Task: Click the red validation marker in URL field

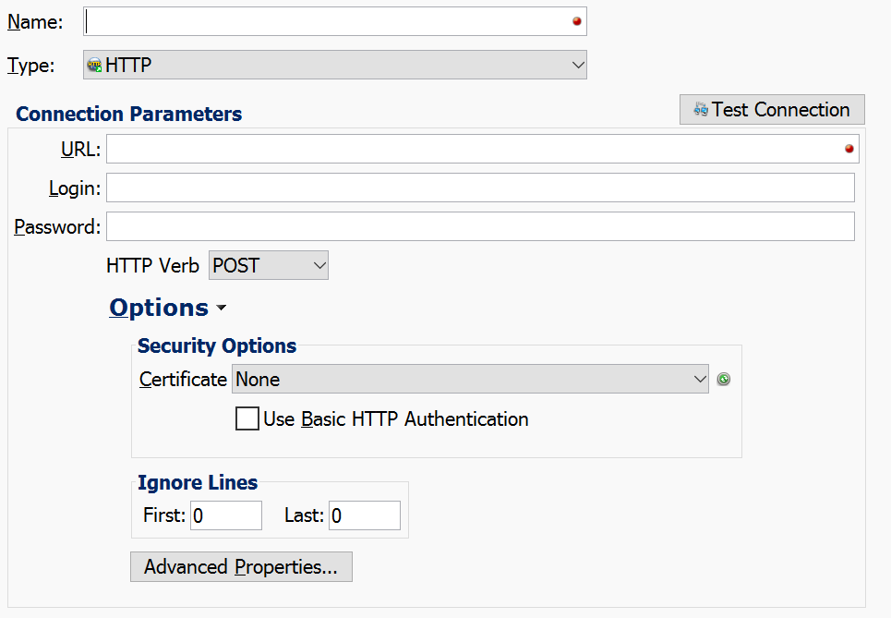Action: (x=848, y=148)
